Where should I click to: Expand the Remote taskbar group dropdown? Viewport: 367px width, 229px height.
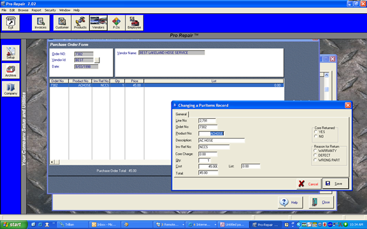tap(183, 225)
